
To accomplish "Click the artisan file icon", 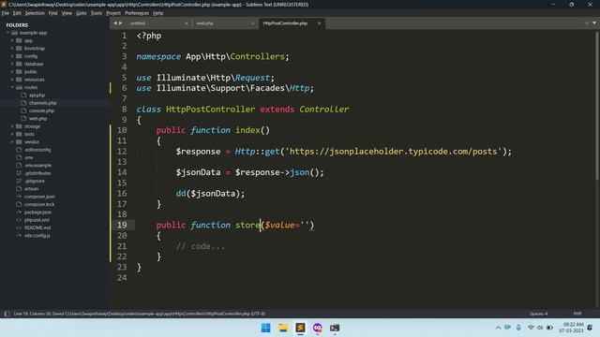I will point(19,189).
